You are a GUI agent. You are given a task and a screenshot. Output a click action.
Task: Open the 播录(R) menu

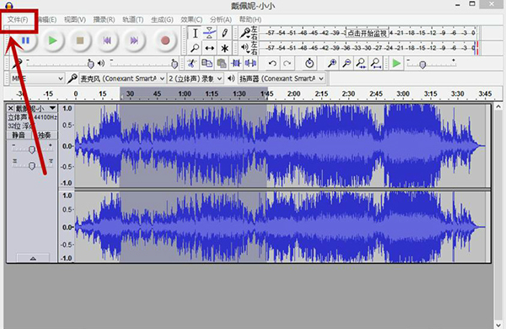pyautogui.click(x=104, y=19)
